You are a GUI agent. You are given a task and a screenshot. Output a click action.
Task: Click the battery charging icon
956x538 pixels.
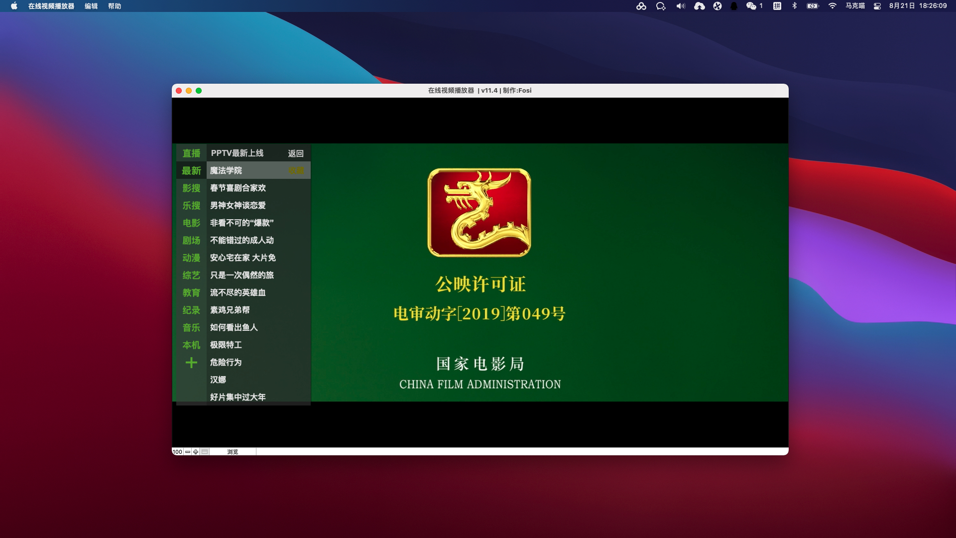pos(813,6)
